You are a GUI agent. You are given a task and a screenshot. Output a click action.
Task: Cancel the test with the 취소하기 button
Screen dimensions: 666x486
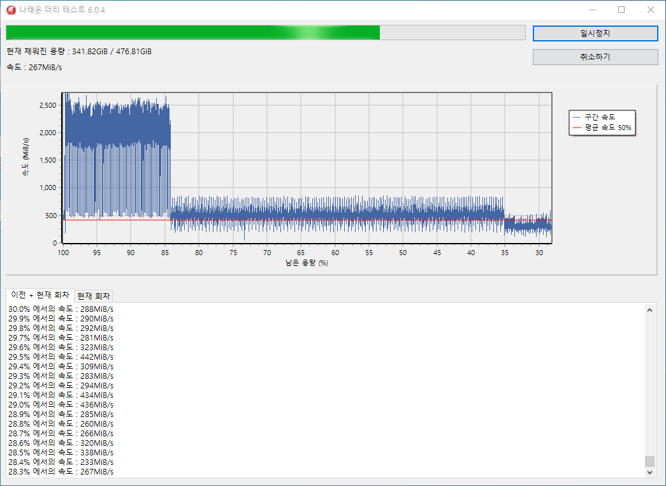[595, 57]
